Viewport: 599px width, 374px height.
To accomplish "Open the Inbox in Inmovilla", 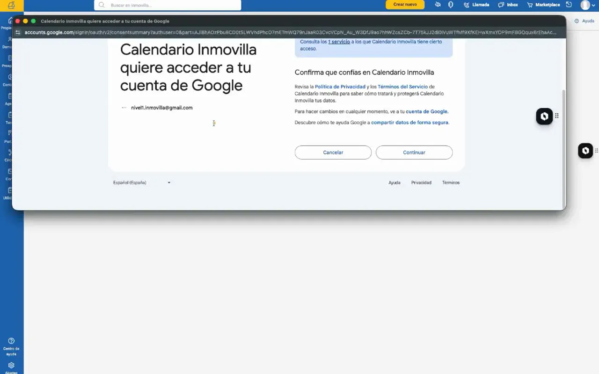I will pos(508,5).
